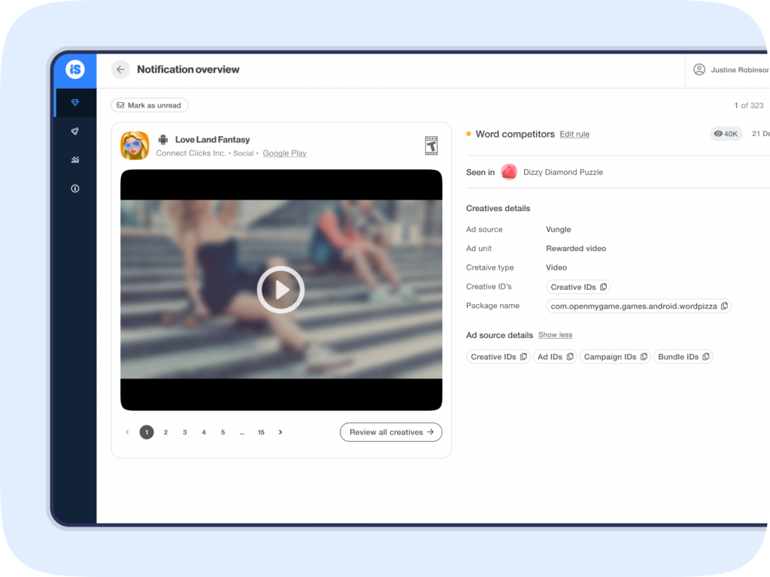The image size is (770, 577).
Task: Expand the Bundle IDs chip
Action: point(683,356)
